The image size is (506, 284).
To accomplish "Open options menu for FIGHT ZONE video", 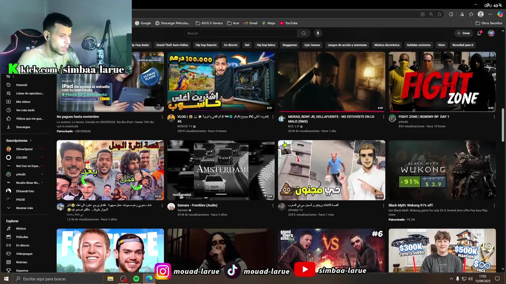I will click(494, 117).
